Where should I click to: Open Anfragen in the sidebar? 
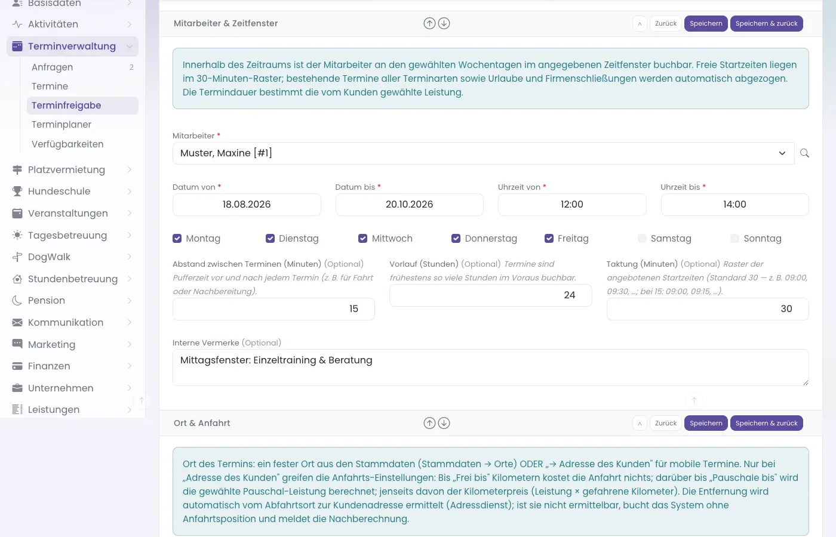[x=82, y=67]
